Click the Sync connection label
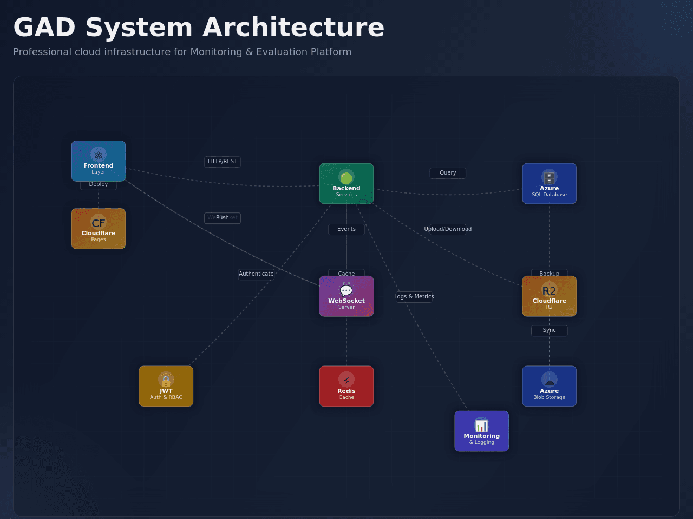 [550, 330]
